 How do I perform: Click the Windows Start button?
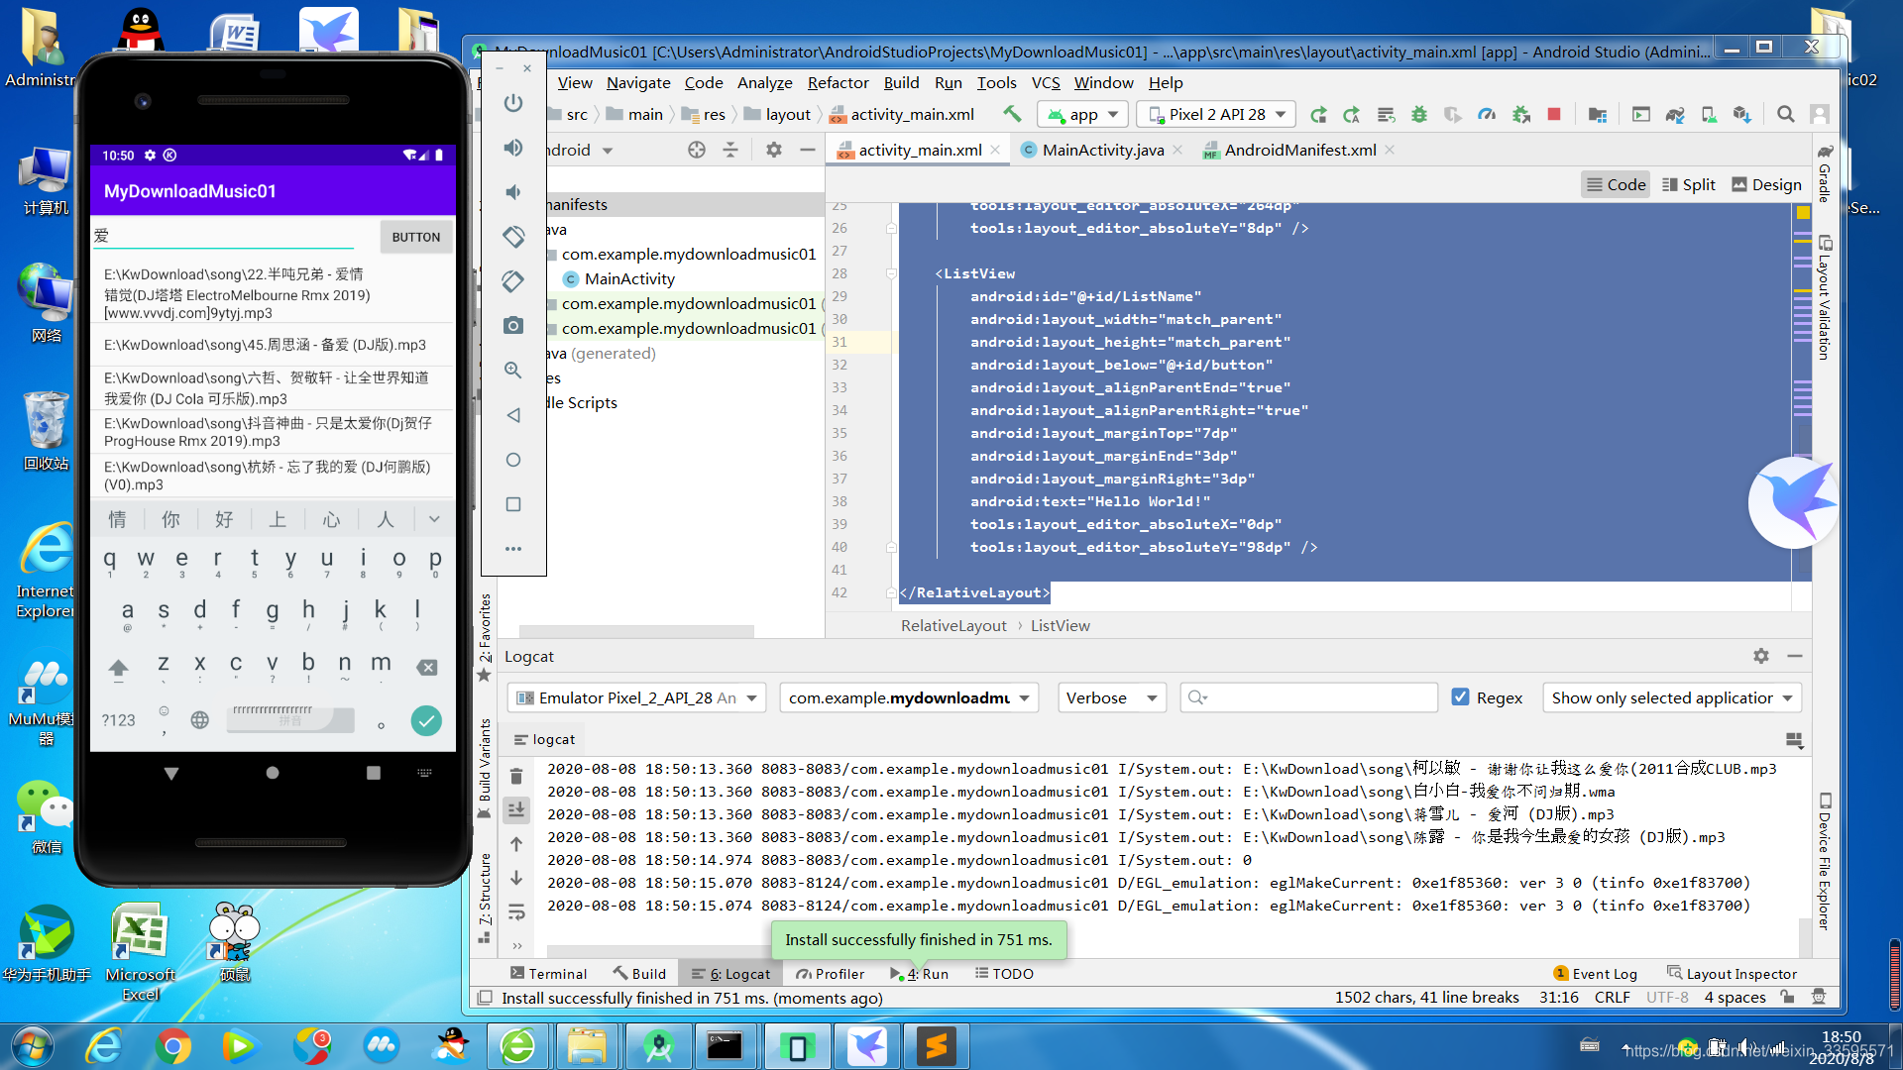(32, 1046)
